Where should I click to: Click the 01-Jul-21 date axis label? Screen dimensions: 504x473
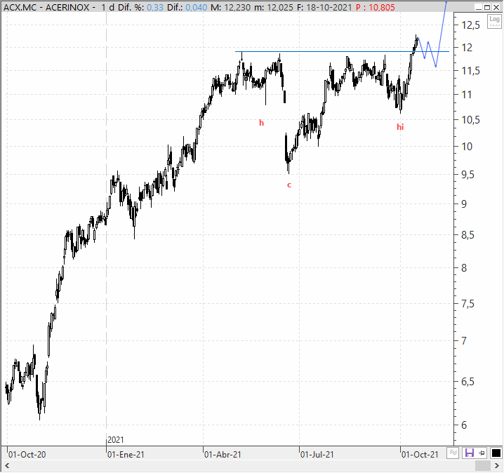click(317, 455)
